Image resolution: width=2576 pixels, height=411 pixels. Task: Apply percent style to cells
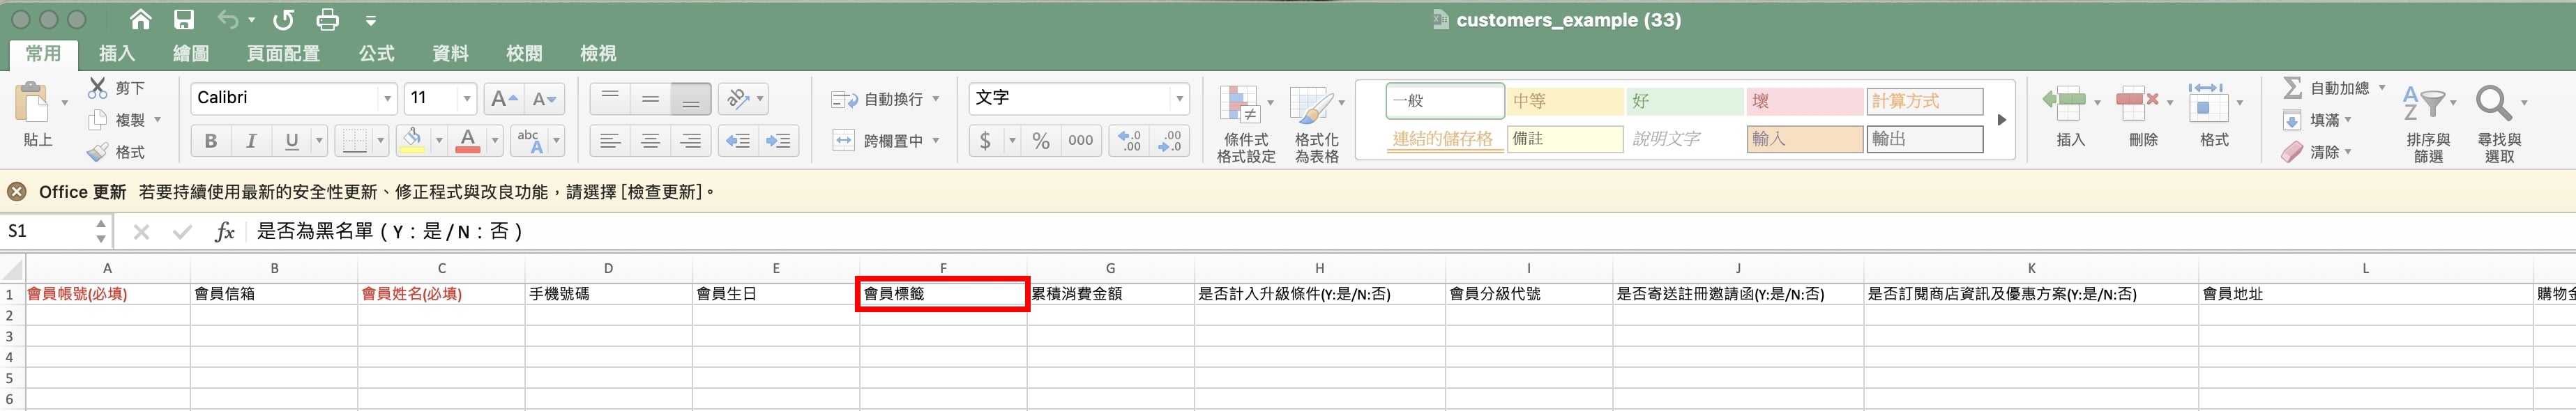(1041, 141)
